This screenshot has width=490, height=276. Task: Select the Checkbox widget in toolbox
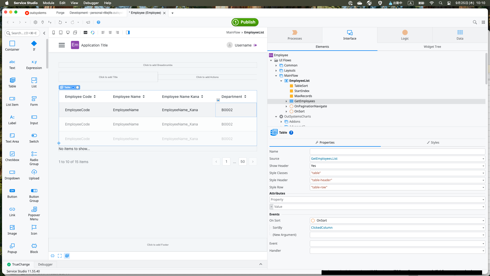[12, 156]
